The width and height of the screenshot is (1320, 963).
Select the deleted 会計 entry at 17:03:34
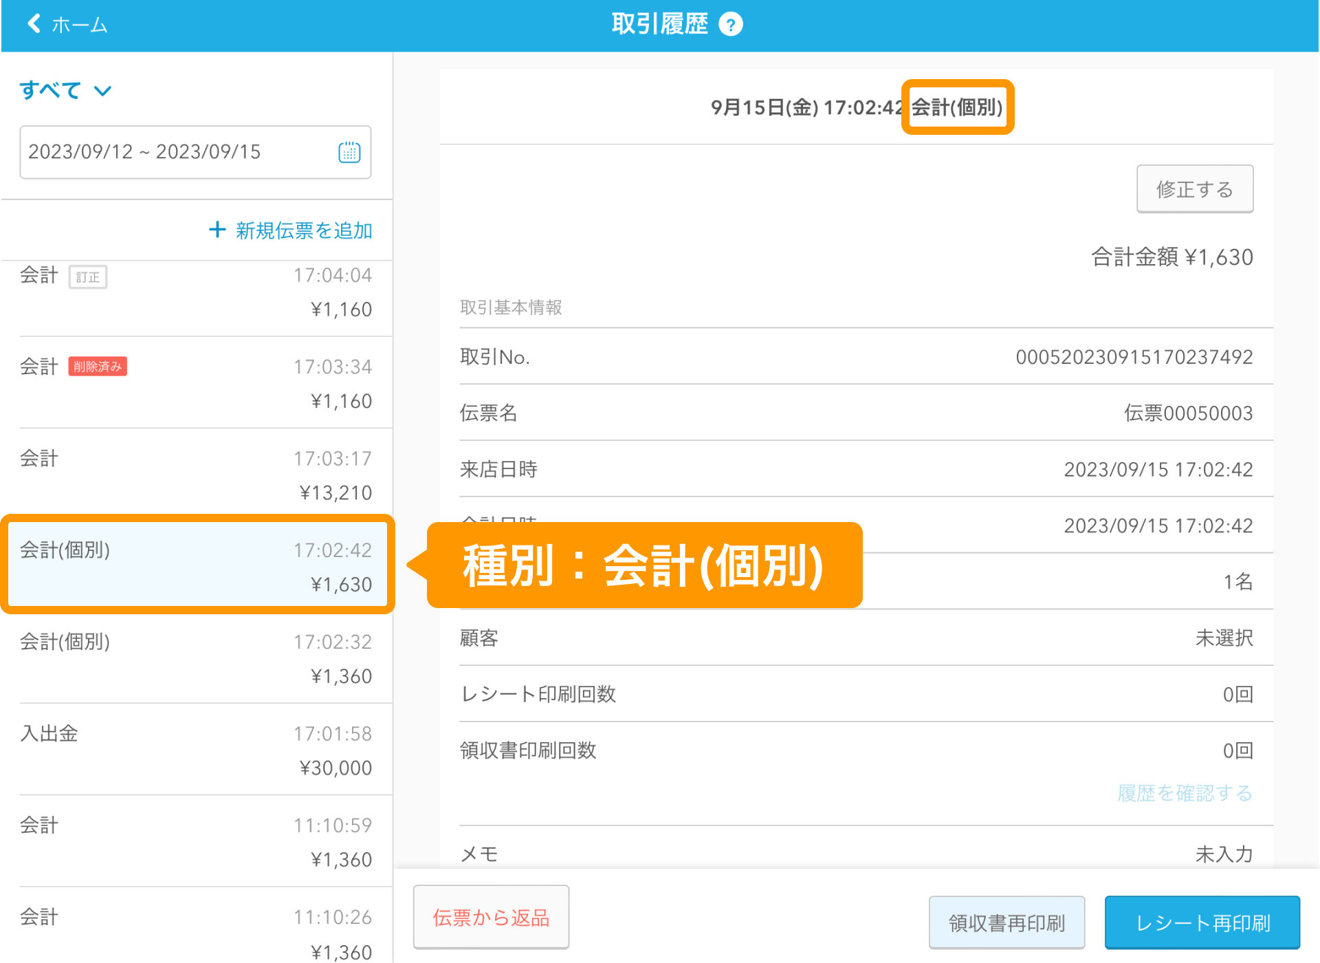tap(196, 383)
